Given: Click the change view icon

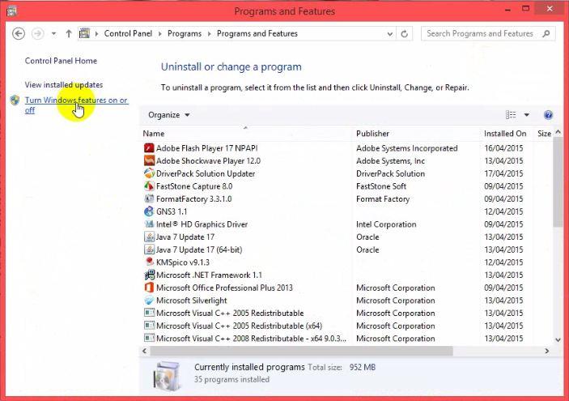Looking at the screenshot, I should 511,115.
